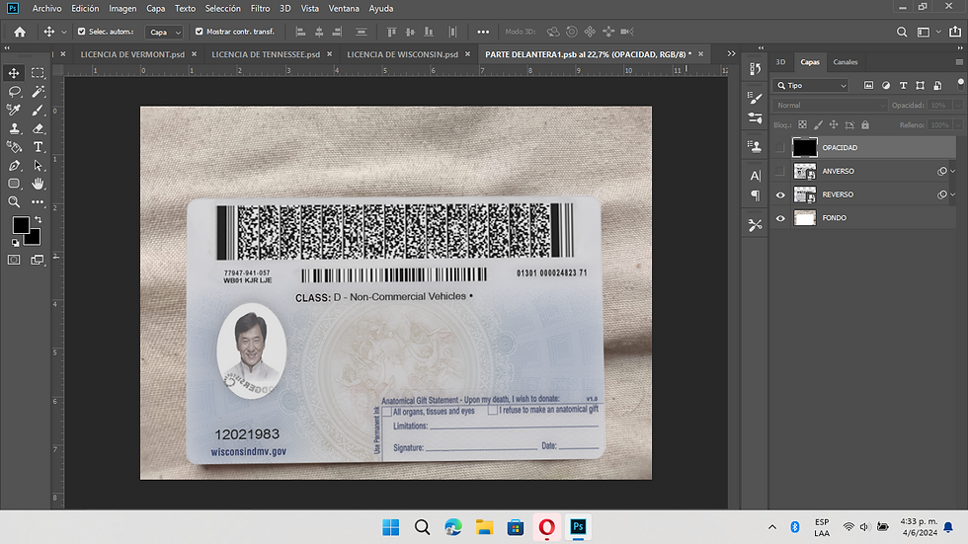Open the History panel icon
The image size is (968, 544).
point(755,69)
